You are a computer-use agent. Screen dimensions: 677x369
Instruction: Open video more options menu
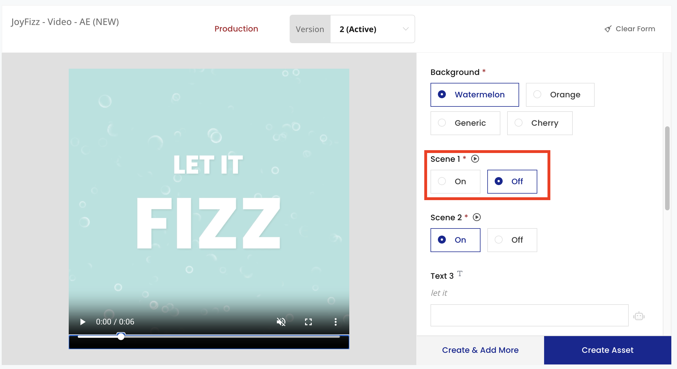(335, 322)
